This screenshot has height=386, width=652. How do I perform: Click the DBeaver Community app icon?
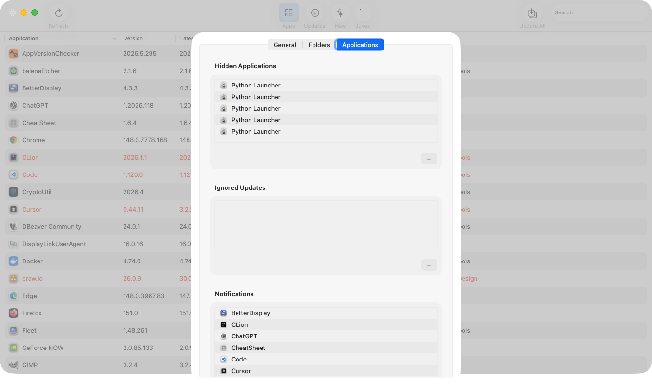(13, 226)
